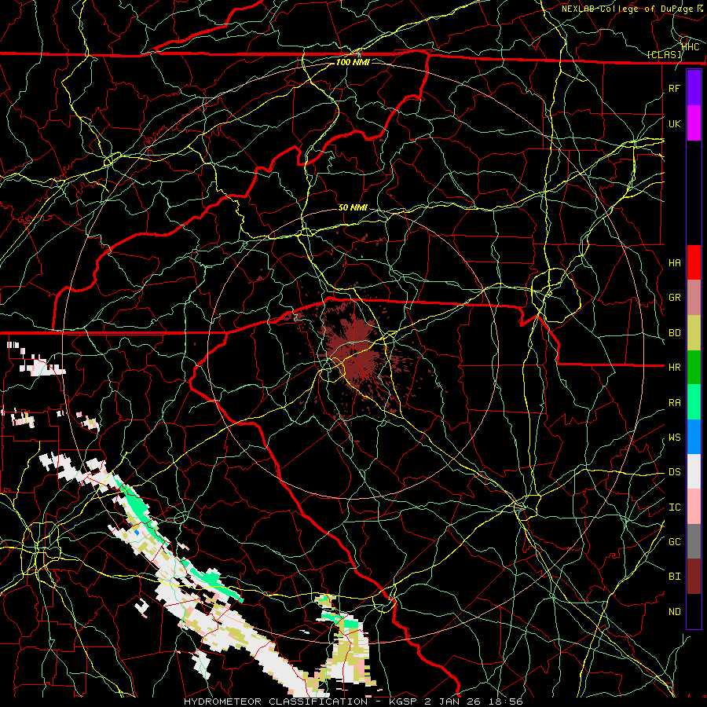Screen dimensions: 707x707
Task: Click the 'RA' legend label
Action: pos(674,403)
